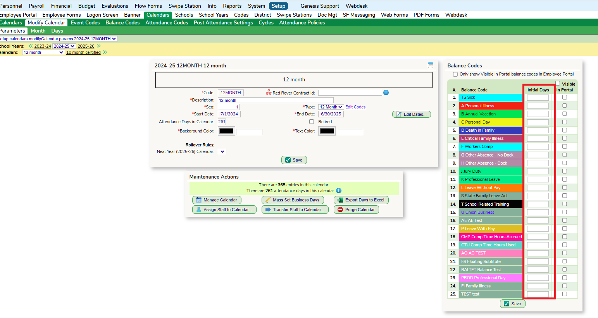Go to 2023-24 school year link

(x=43, y=46)
